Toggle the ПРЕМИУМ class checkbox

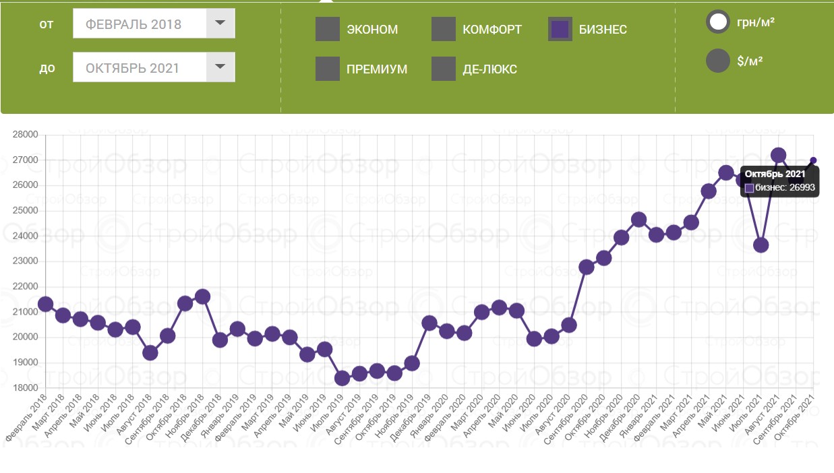(328, 69)
